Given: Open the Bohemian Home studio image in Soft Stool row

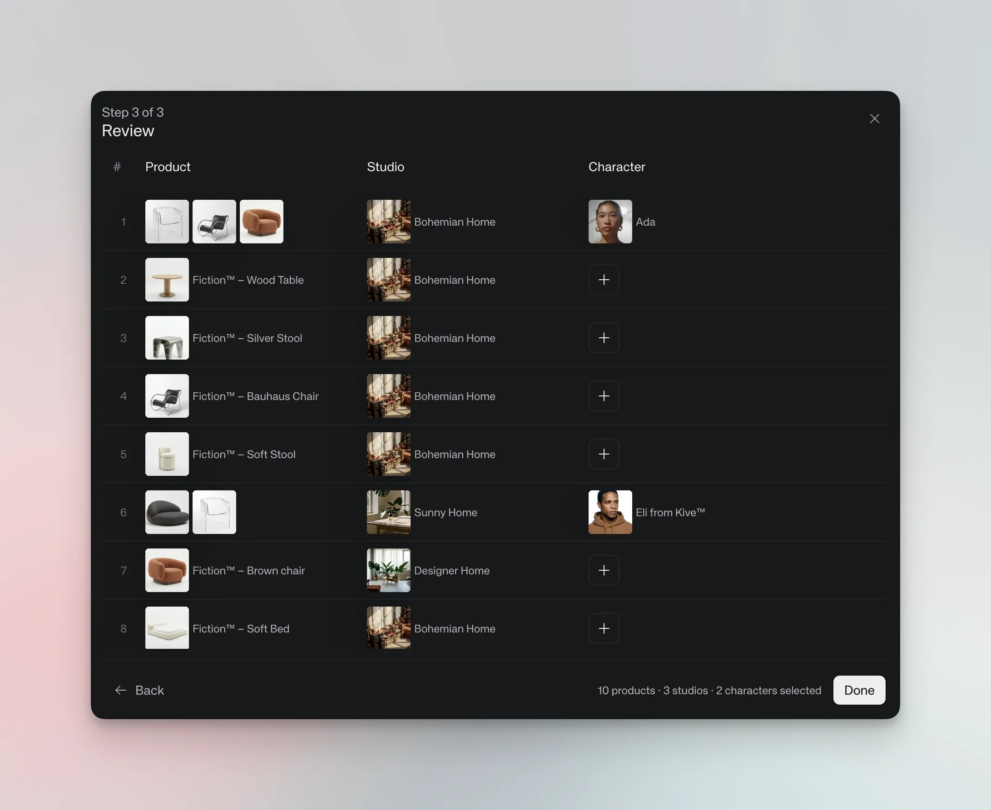Looking at the screenshot, I should 388,454.
